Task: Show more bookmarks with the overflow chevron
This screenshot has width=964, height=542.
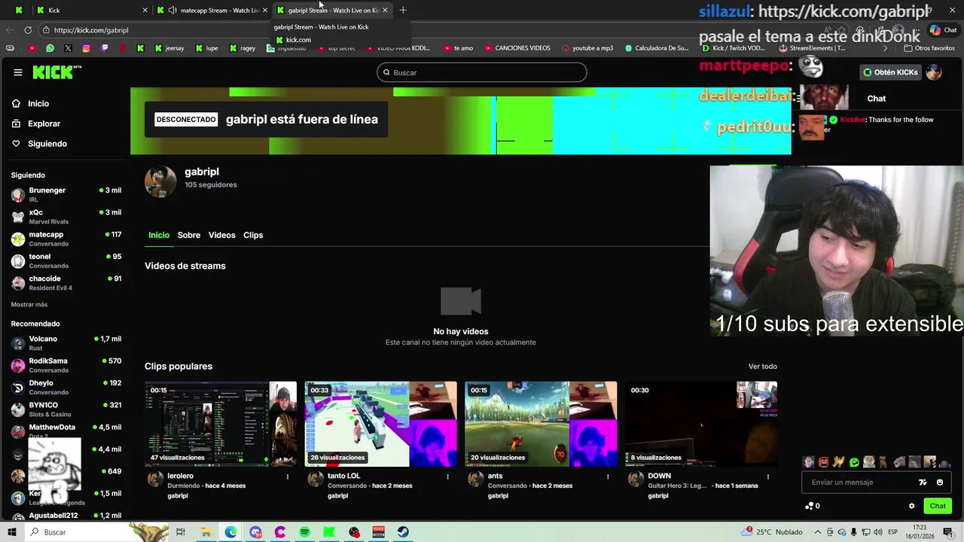Action: click(x=885, y=48)
